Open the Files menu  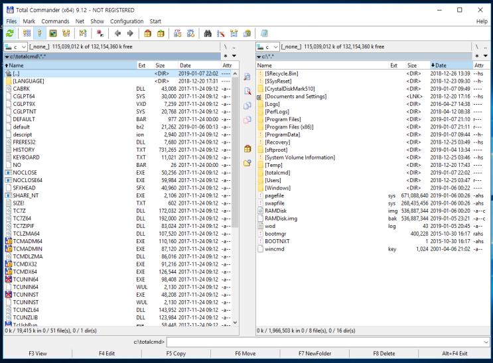pyautogui.click(x=11, y=21)
